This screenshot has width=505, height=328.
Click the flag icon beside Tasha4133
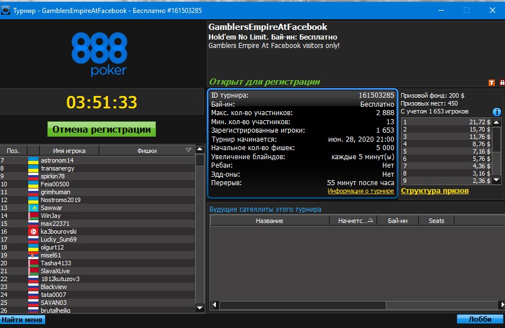(33, 263)
